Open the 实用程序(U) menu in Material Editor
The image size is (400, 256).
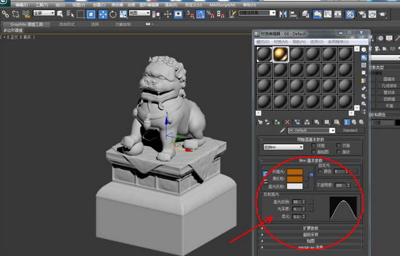[x=338, y=41]
